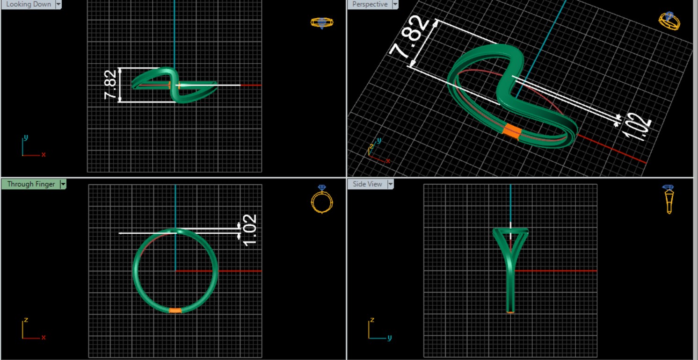
Task: Select the Side View viewport title
Action: [x=367, y=184]
